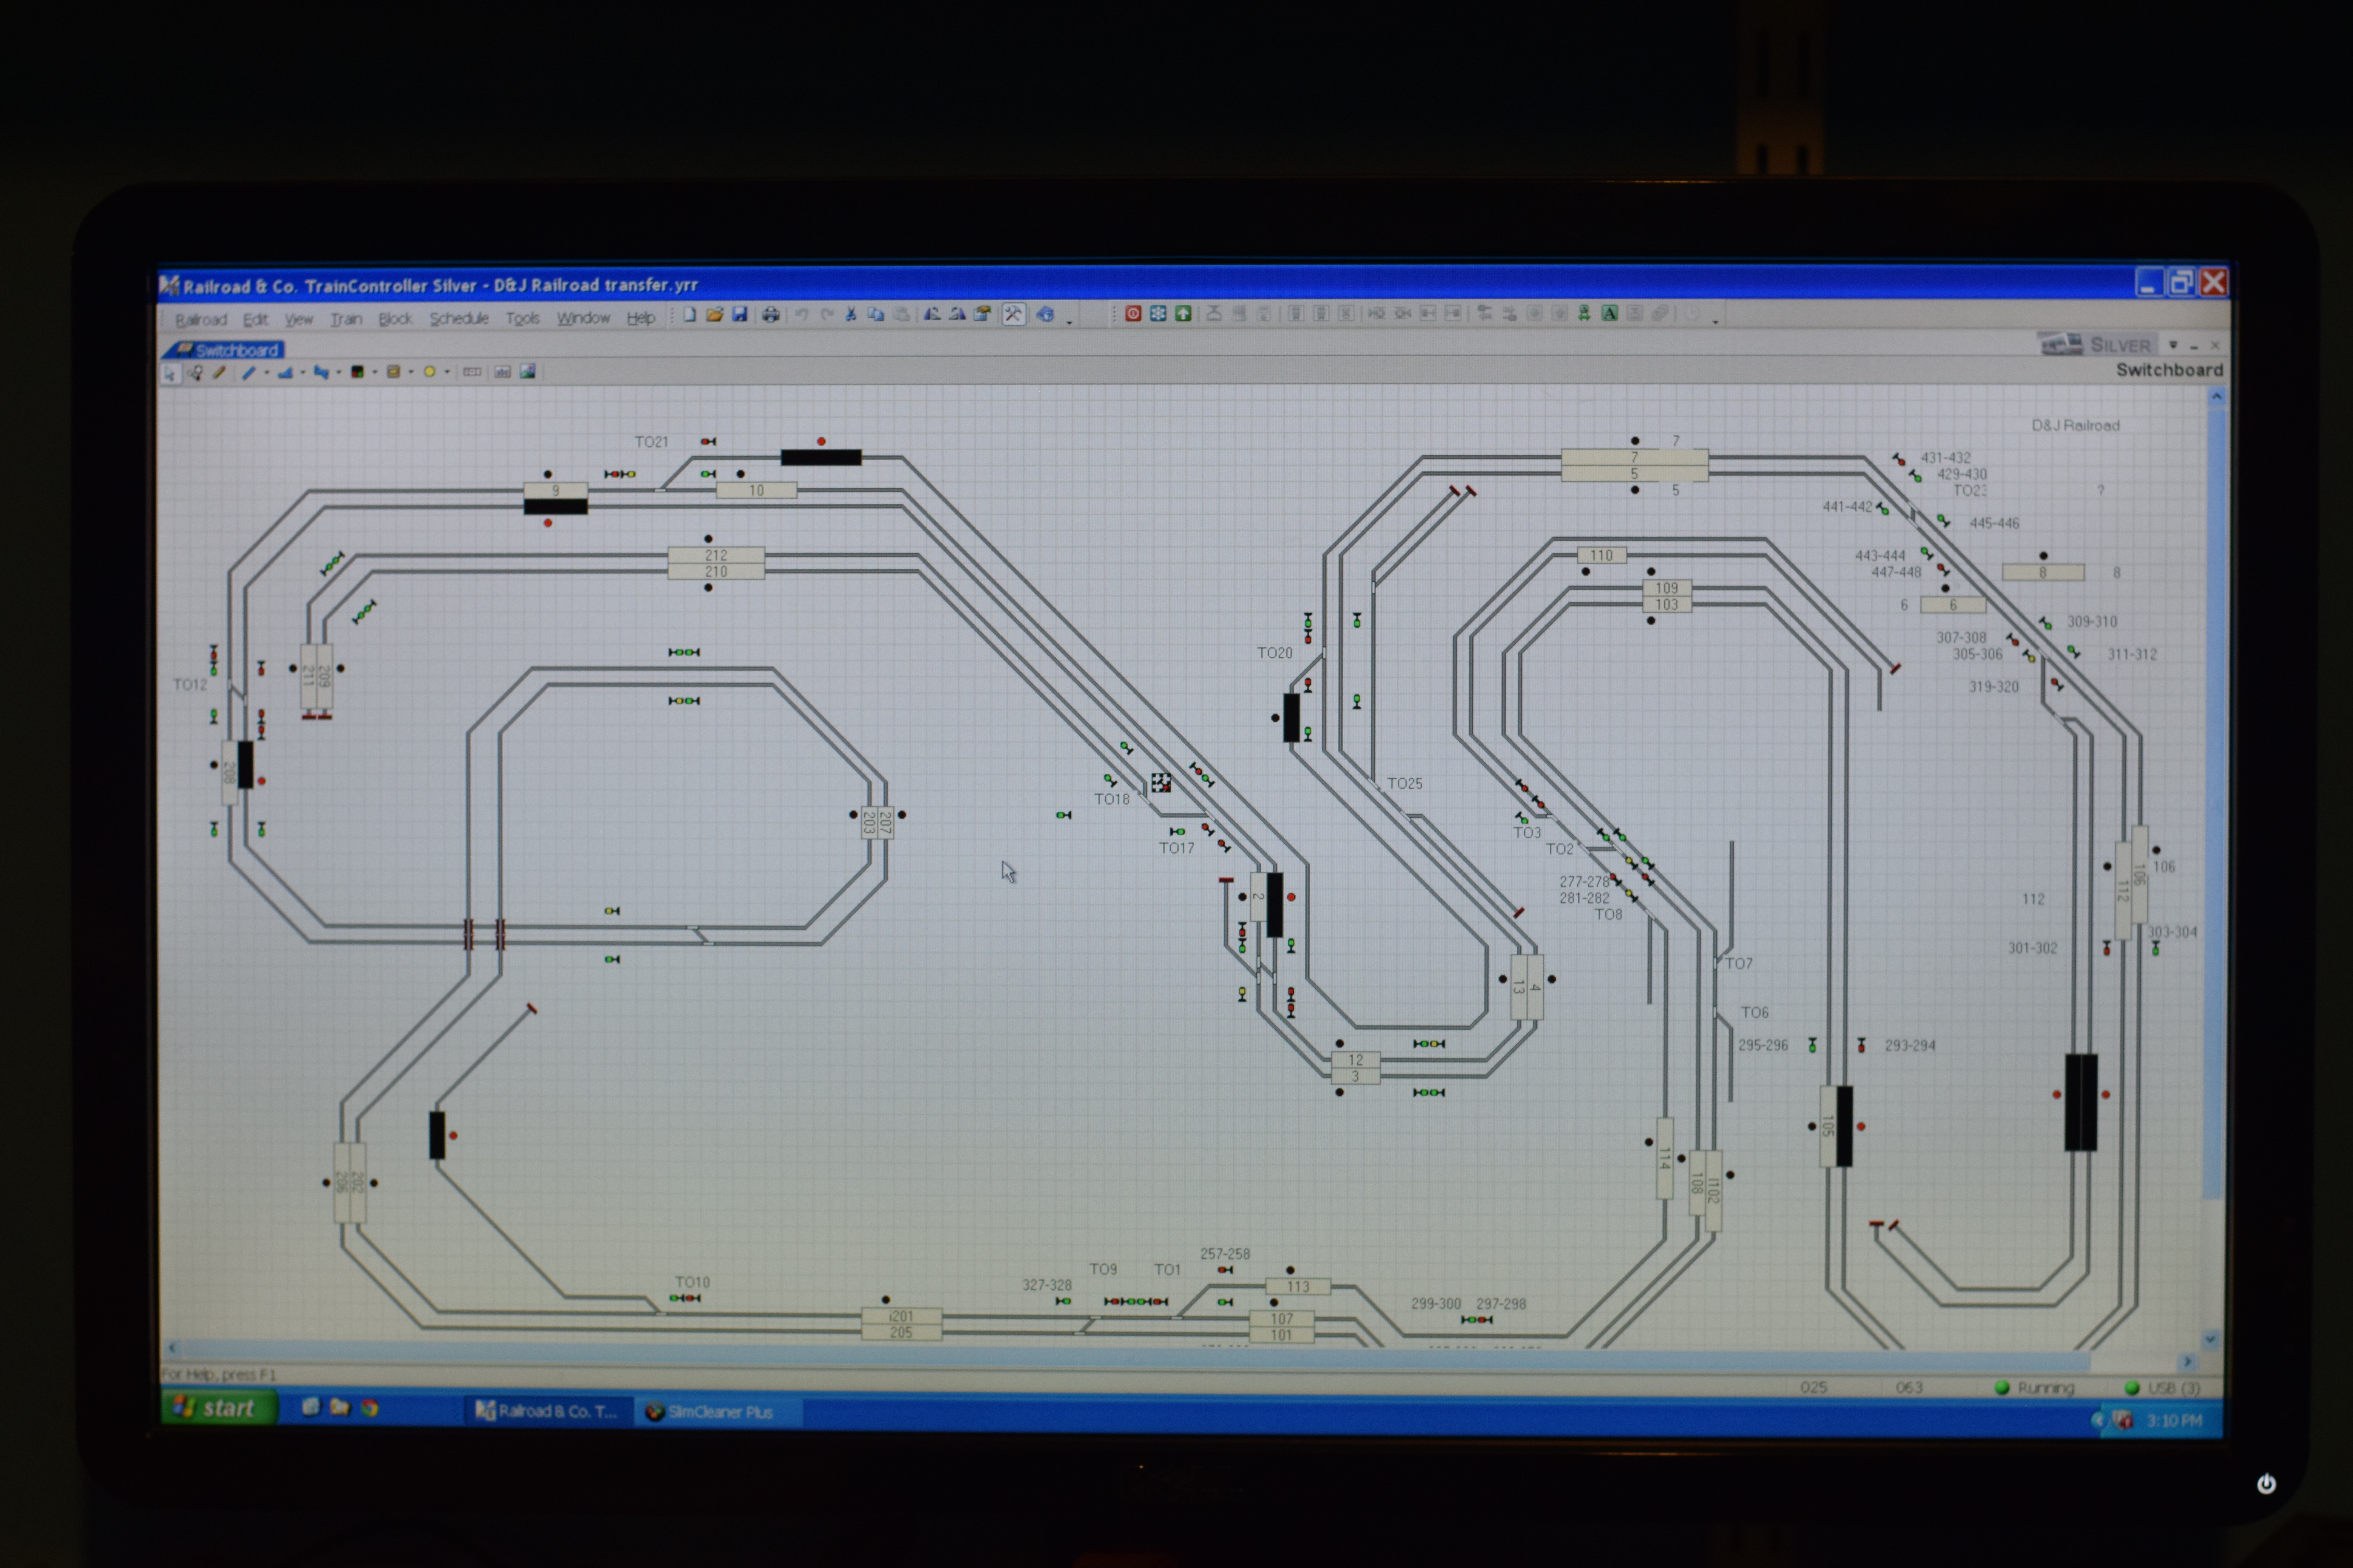Click the vertical scrollbar up arrow

(x=2216, y=396)
